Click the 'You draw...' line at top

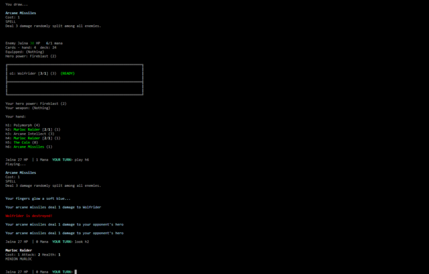tap(17, 4)
